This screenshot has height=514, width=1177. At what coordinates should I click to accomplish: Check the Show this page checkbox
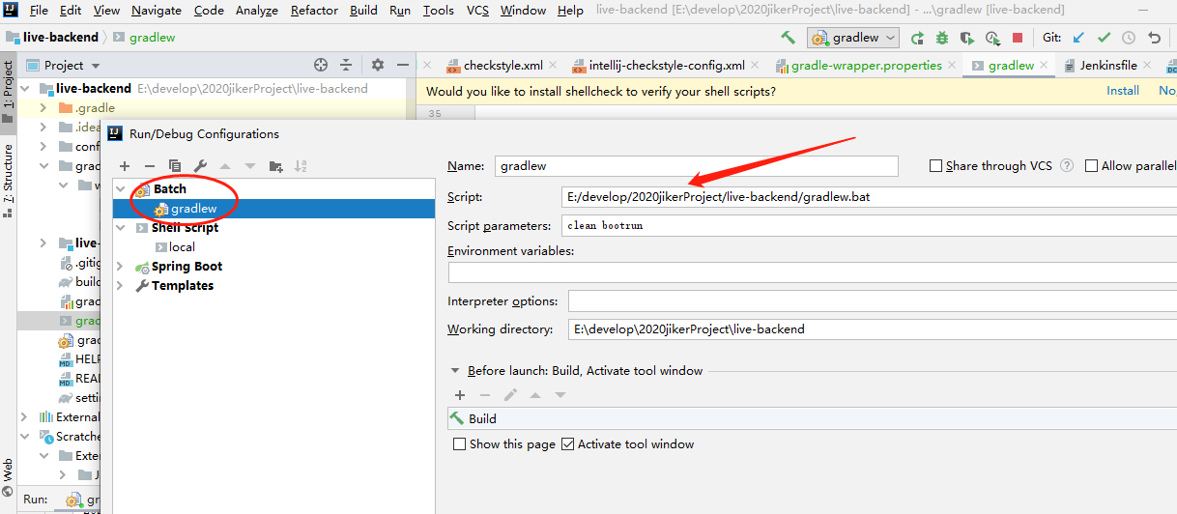tap(460, 444)
